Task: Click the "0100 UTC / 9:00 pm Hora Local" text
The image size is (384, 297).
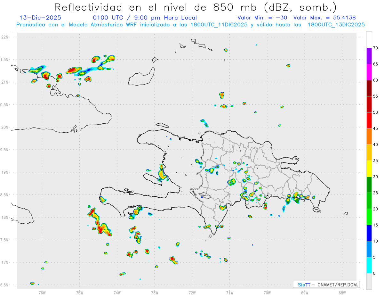Action: pos(145,18)
